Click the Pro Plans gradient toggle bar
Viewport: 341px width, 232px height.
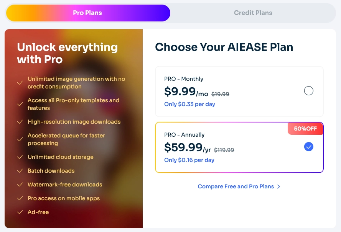pos(88,13)
